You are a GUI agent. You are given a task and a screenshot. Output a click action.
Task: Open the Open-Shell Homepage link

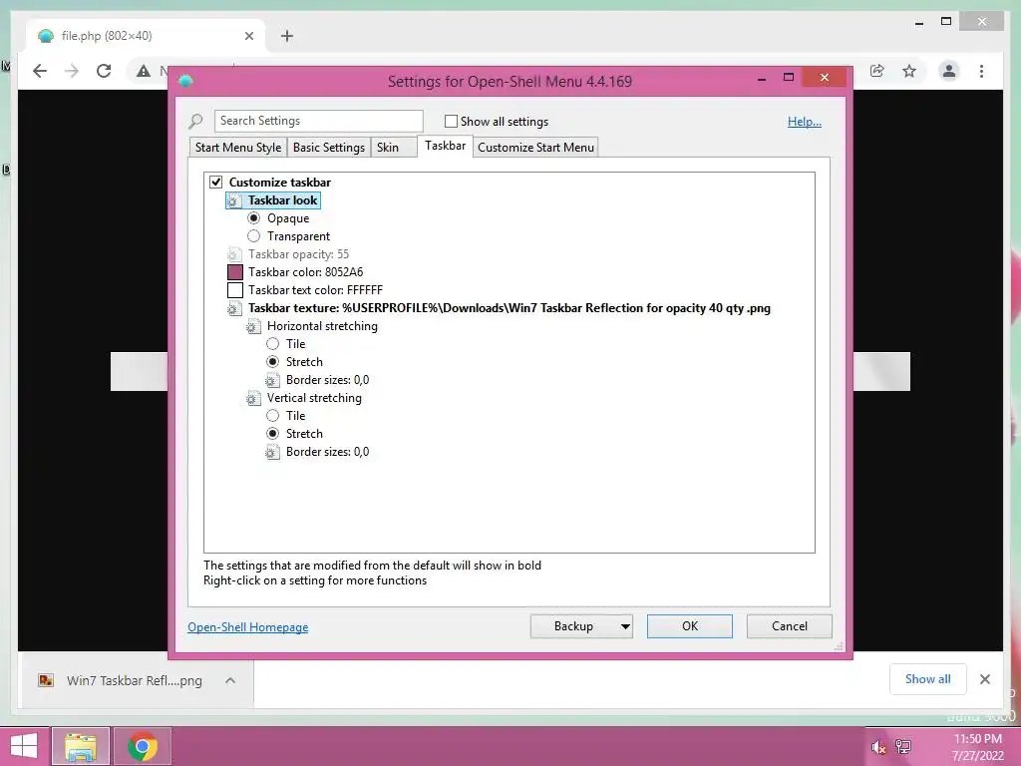(x=248, y=627)
